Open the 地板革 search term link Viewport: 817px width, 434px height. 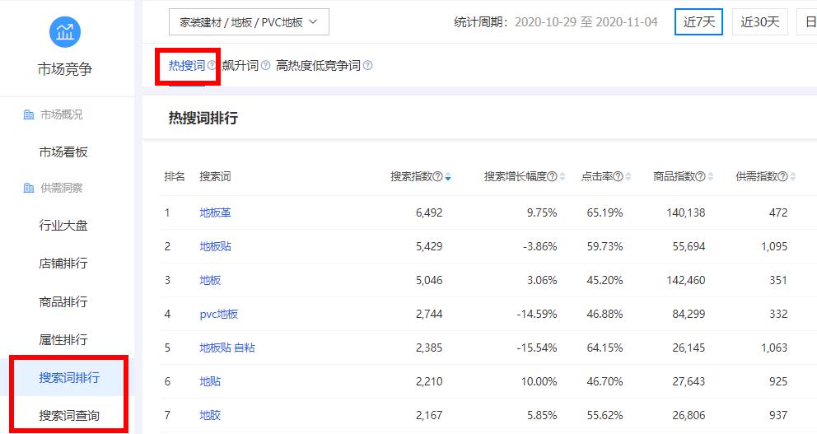pyautogui.click(x=215, y=212)
